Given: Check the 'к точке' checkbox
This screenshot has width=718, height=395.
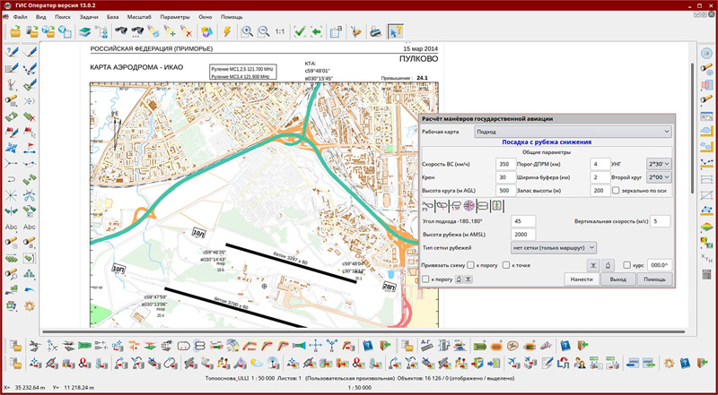Looking at the screenshot, I should 506,265.
